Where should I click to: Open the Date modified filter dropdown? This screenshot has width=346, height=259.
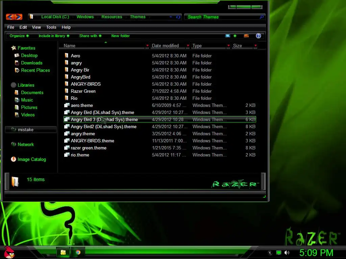pyautogui.click(x=188, y=46)
